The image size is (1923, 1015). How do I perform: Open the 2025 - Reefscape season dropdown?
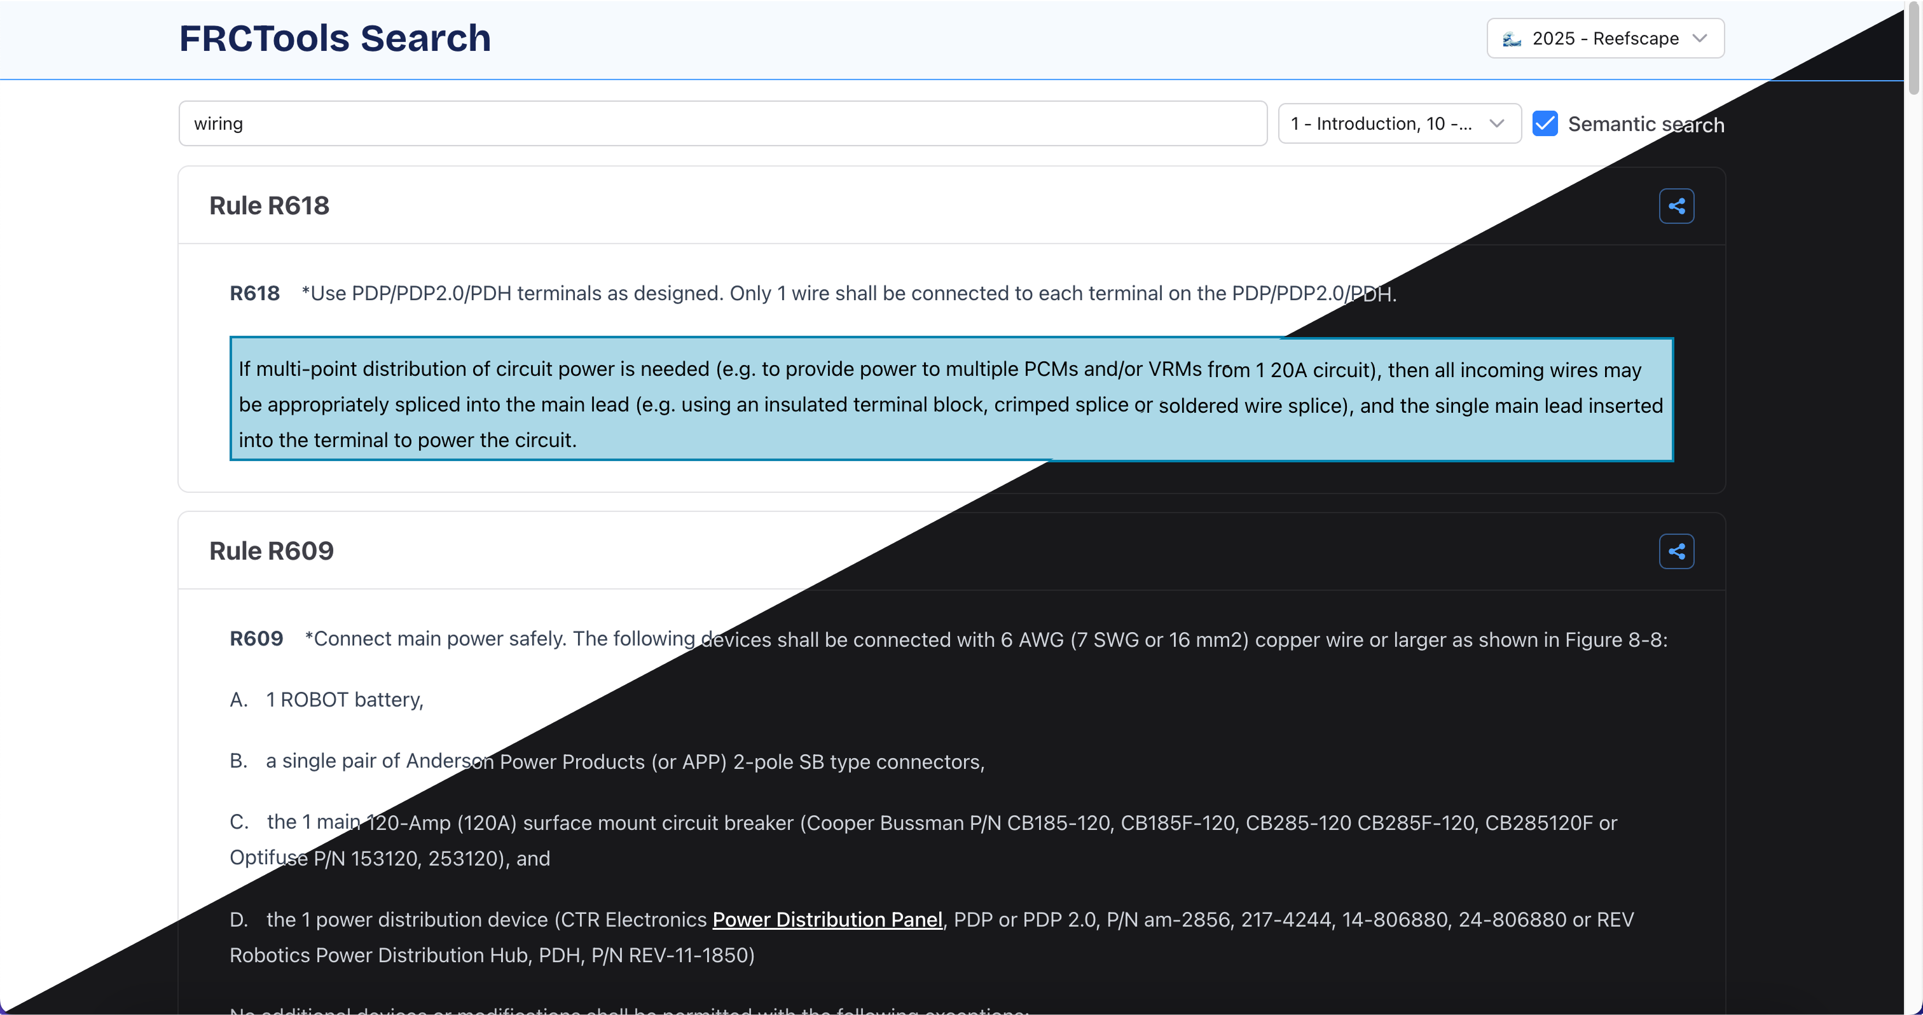tap(1604, 38)
